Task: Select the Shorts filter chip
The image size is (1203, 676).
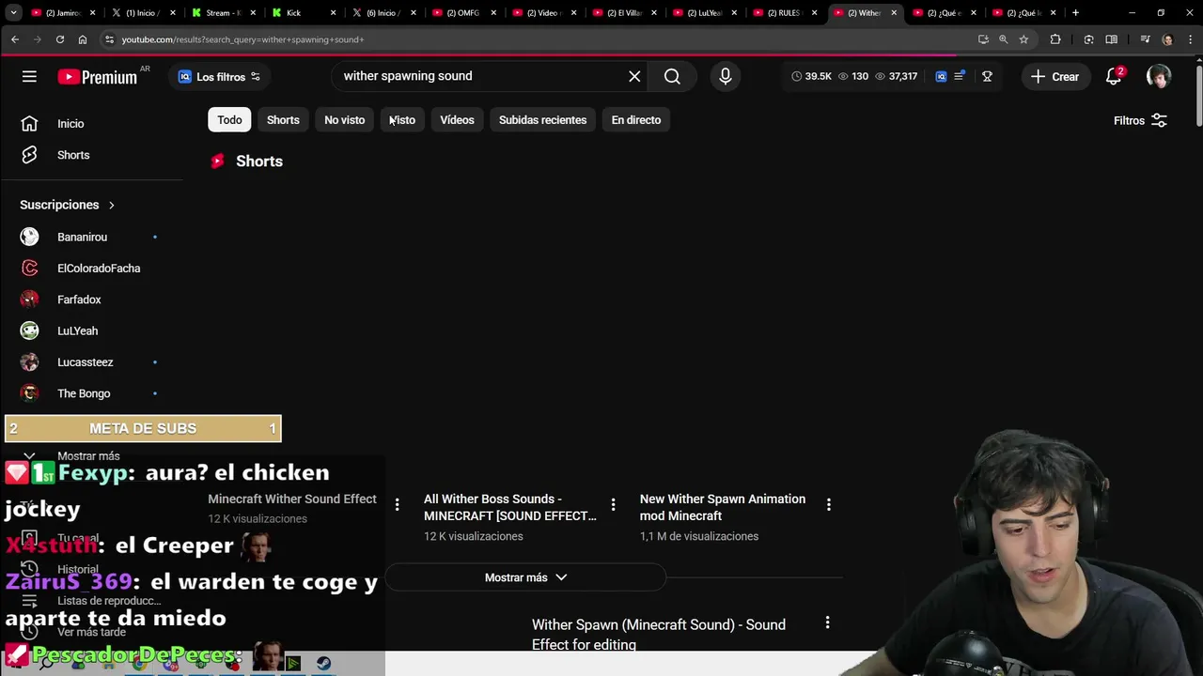Action: (x=283, y=120)
